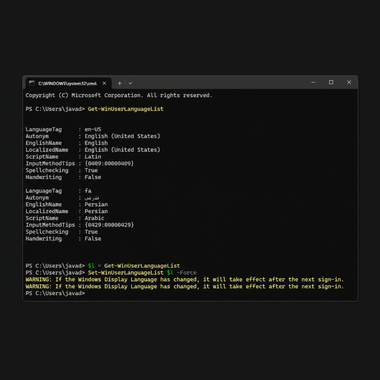Click the {0409:00000409} input method value
Image resolution: width=380 pixels, height=380 pixels.
pos(109,163)
